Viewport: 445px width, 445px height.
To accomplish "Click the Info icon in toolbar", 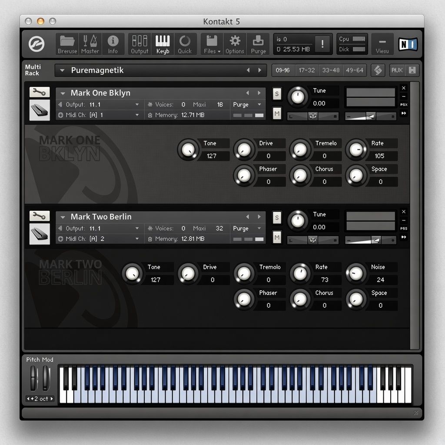I will (113, 44).
